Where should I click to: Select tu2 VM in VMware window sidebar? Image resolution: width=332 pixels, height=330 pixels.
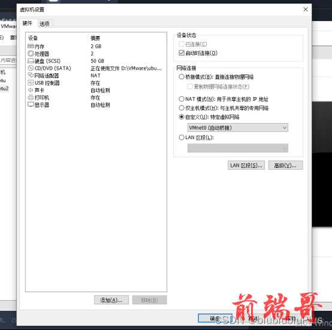(x=4, y=89)
